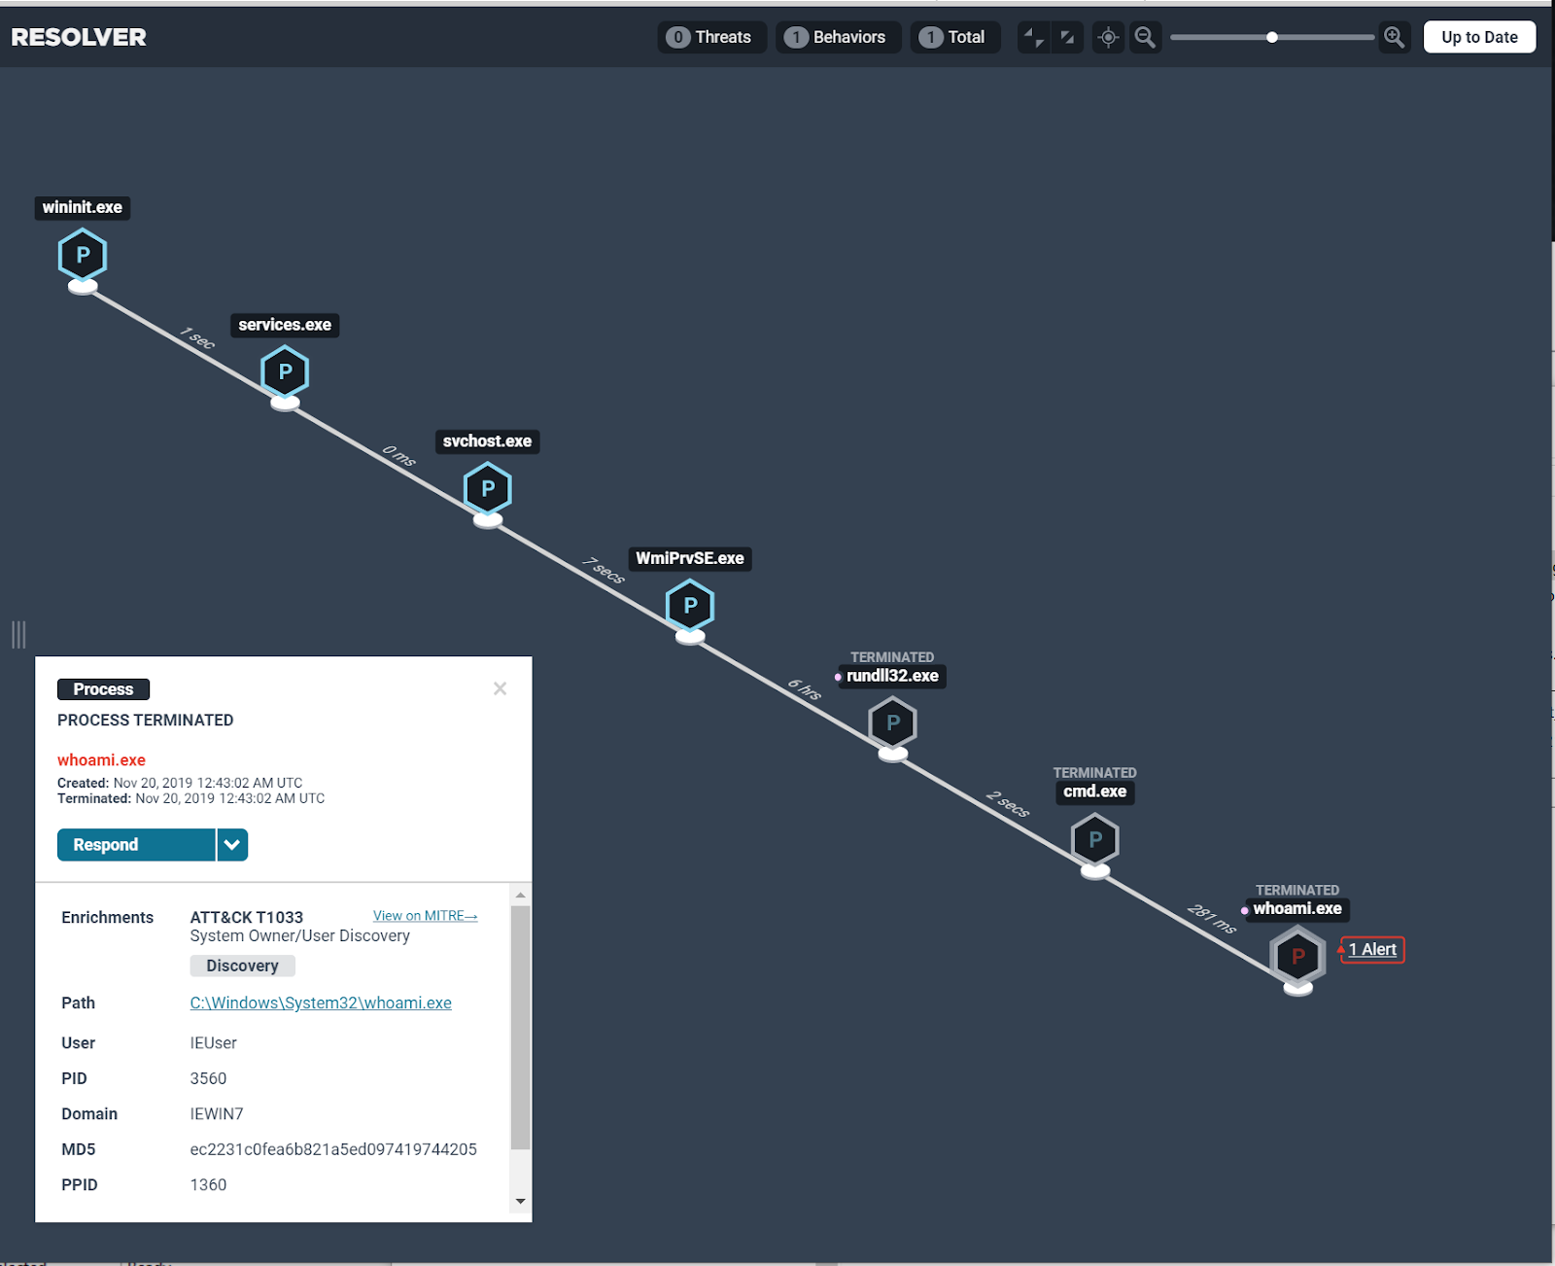Click the collapse view arrows icon
The image size is (1555, 1266).
pyautogui.click(x=1033, y=37)
